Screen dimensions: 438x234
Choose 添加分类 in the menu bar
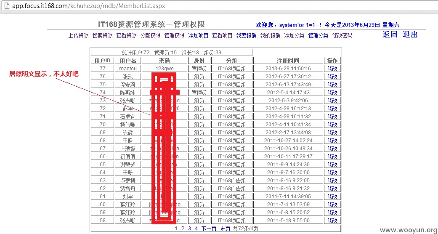click(295, 35)
